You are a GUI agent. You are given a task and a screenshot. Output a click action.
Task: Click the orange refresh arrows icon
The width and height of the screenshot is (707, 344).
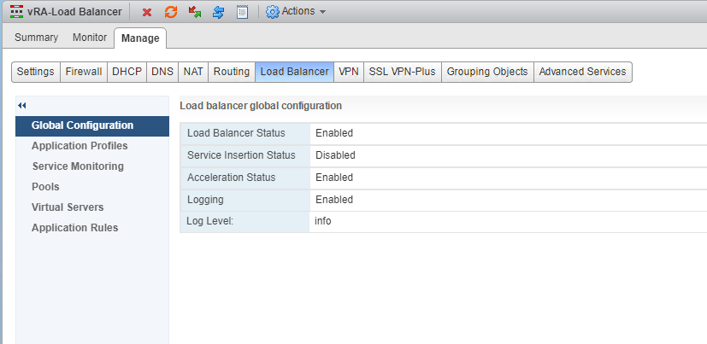pyautogui.click(x=171, y=12)
